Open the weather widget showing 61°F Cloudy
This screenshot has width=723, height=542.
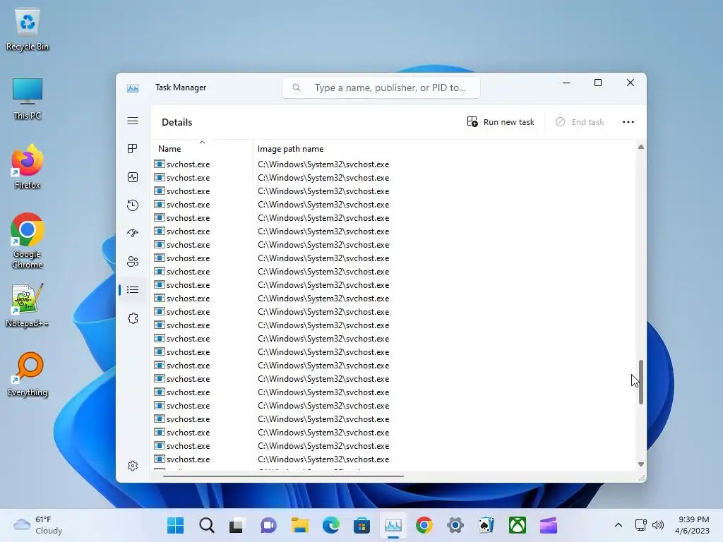(x=38, y=525)
